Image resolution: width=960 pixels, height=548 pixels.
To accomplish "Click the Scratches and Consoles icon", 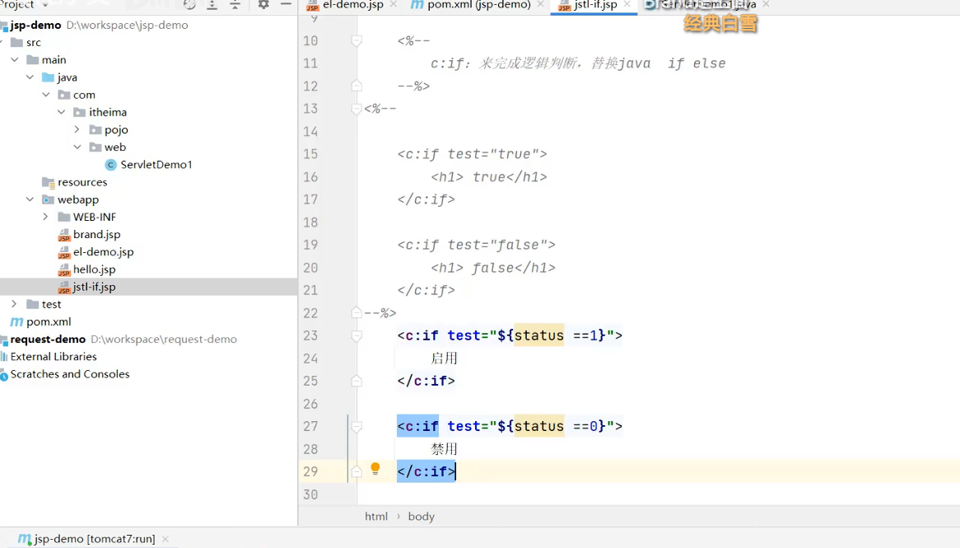I will pos(3,374).
